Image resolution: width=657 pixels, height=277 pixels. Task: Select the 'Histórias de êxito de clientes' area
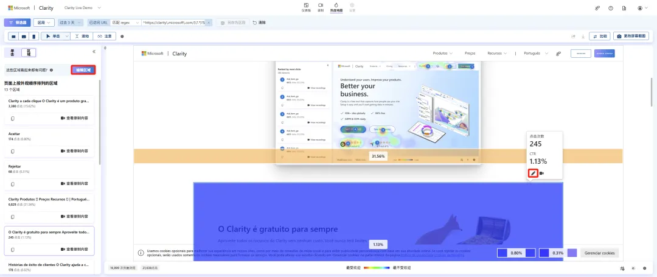point(49,267)
